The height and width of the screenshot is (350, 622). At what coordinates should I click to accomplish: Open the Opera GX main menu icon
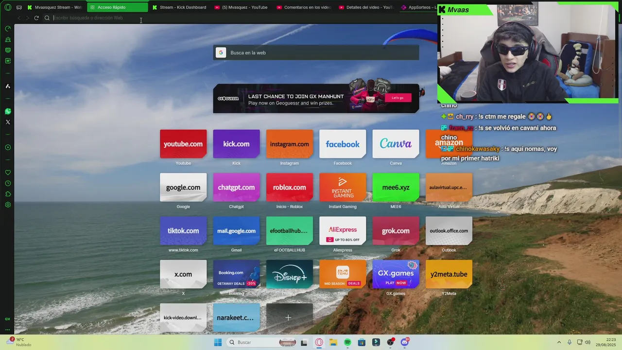pyautogui.click(x=8, y=7)
